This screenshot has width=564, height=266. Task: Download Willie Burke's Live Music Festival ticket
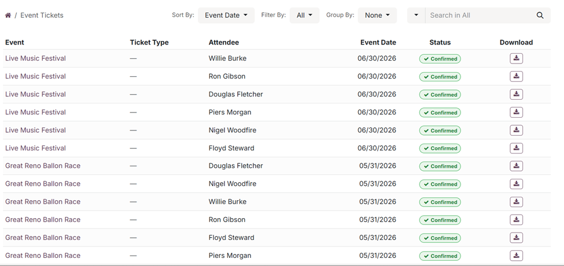[x=517, y=58]
